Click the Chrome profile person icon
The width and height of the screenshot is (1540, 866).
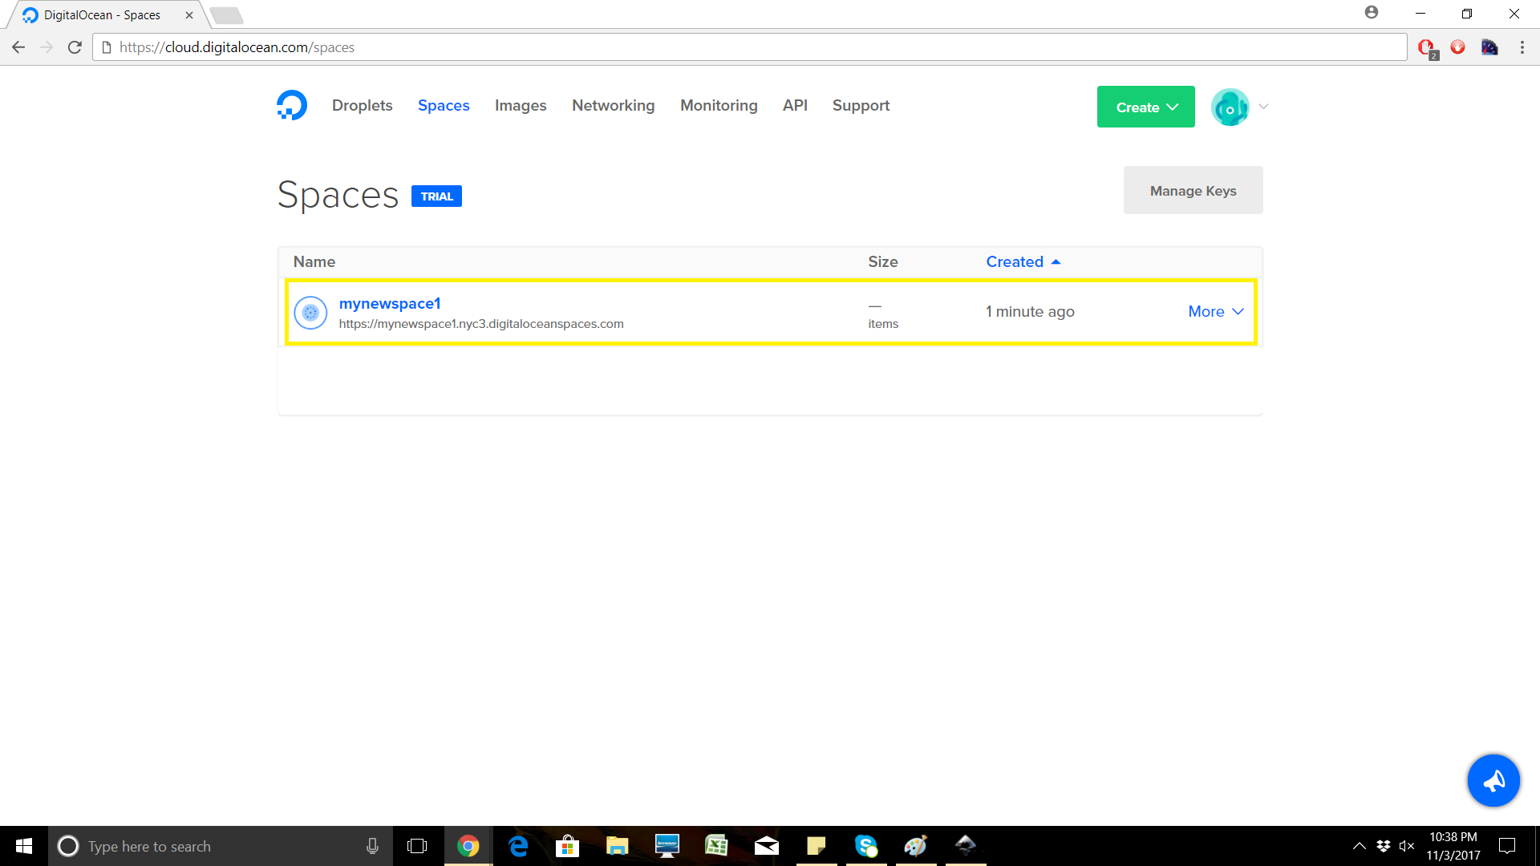point(1372,13)
